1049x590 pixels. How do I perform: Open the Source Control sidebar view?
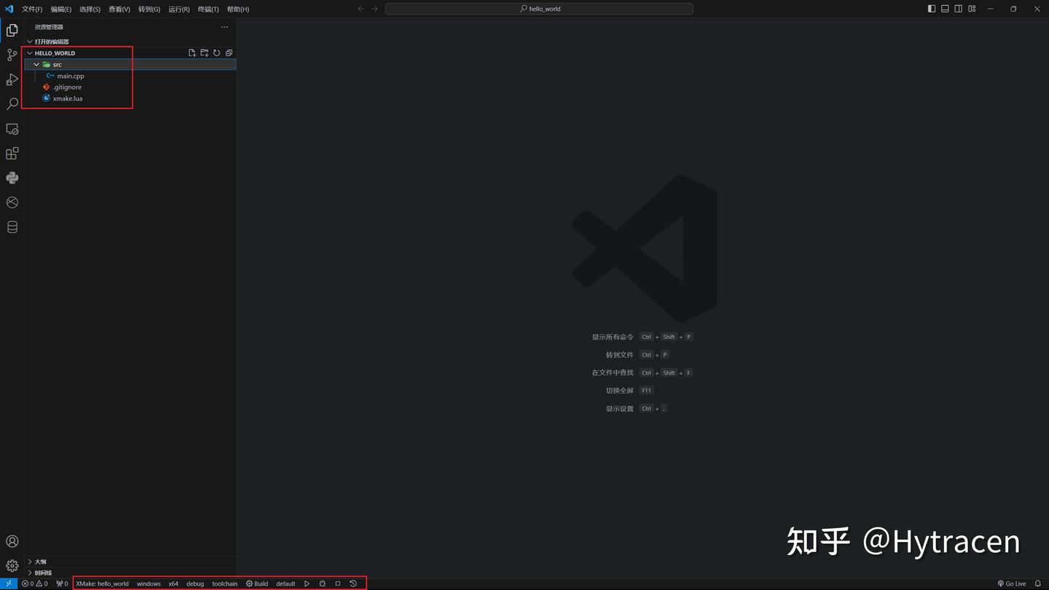point(12,55)
